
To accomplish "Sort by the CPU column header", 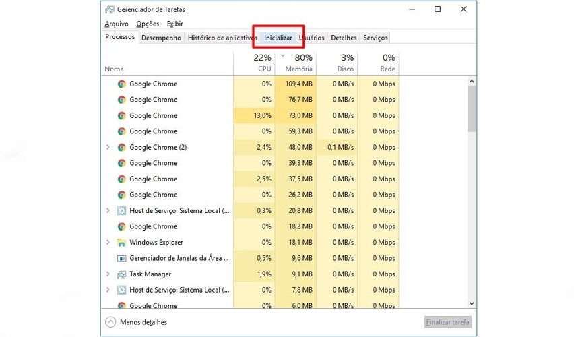I will [x=254, y=63].
